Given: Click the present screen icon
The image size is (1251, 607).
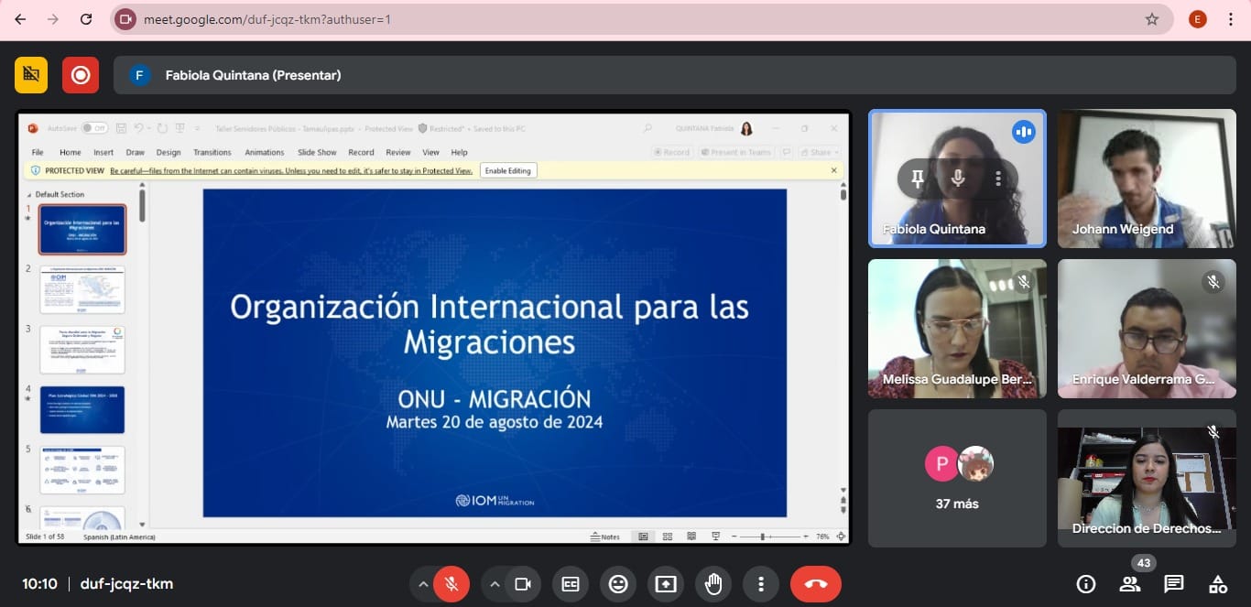Looking at the screenshot, I should coord(666,584).
